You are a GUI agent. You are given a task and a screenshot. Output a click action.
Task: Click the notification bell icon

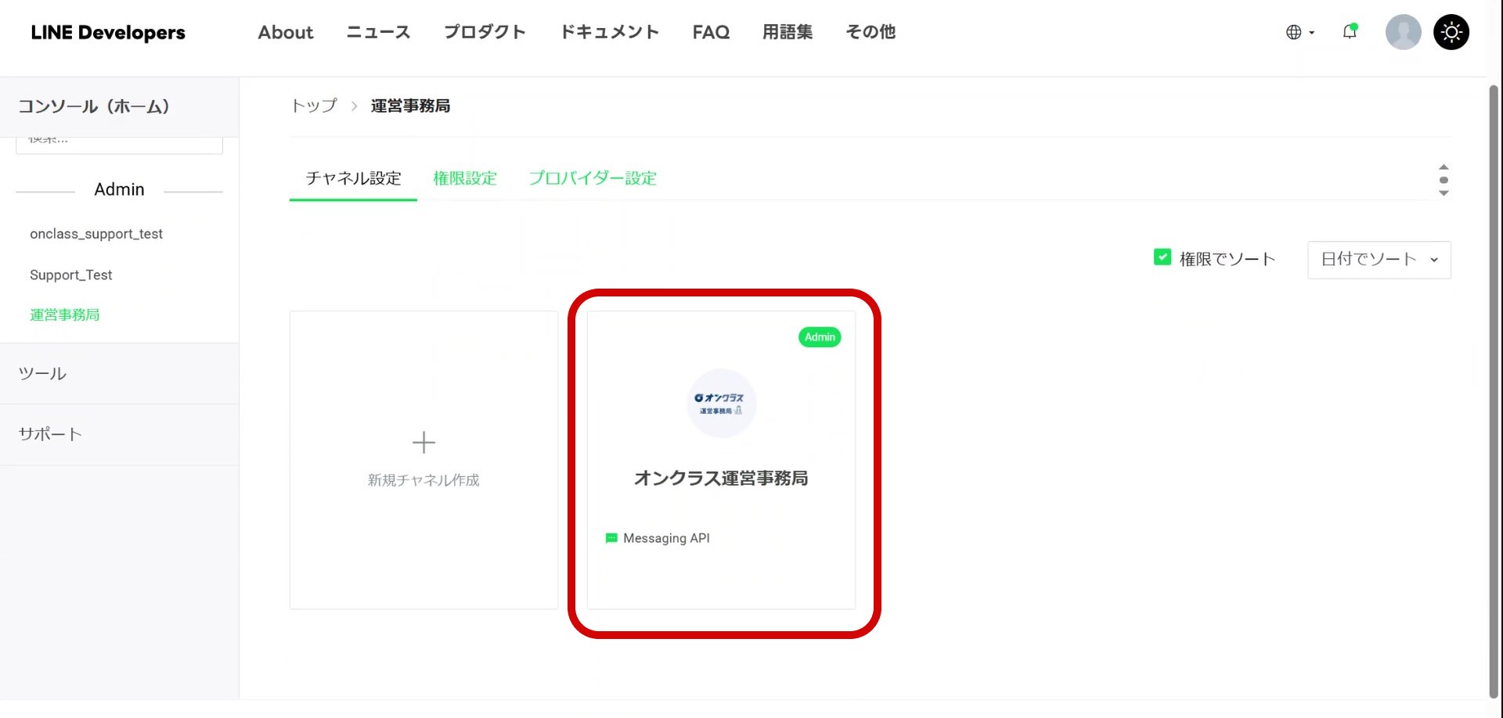click(1350, 32)
